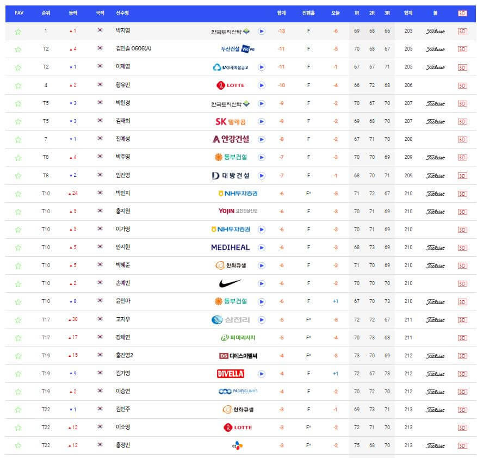
Task: Click the Nike swoosh sponsor logo
Action: pyautogui.click(x=230, y=283)
